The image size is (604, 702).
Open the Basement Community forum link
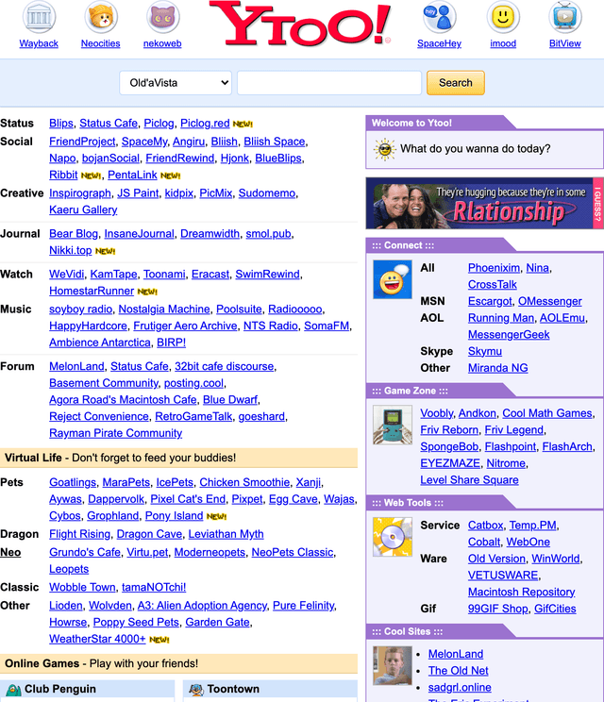(104, 383)
